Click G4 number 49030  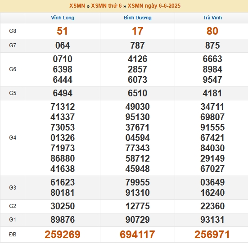pyautogui.click(x=138, y=107)
